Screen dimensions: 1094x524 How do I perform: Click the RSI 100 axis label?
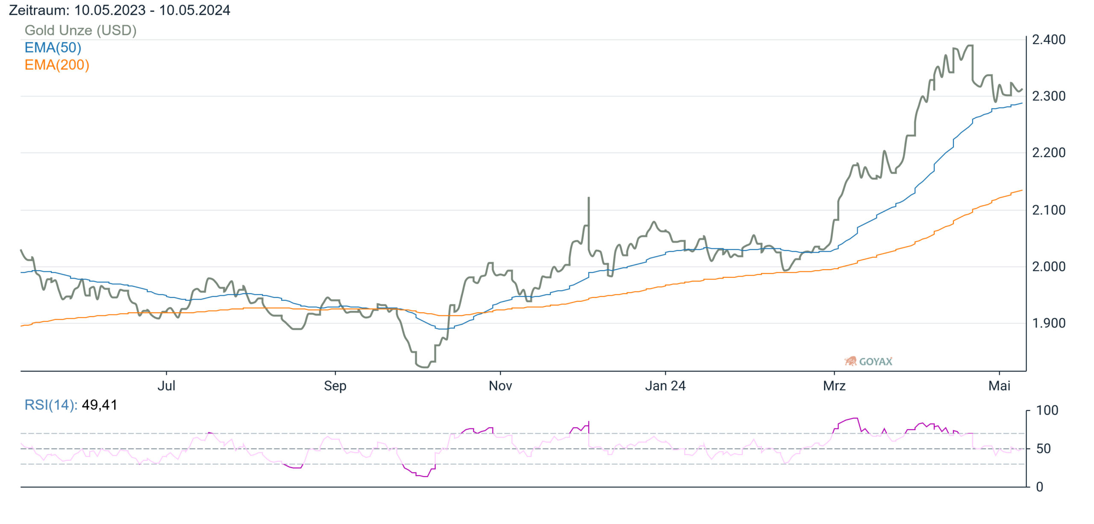point(1047,410)
